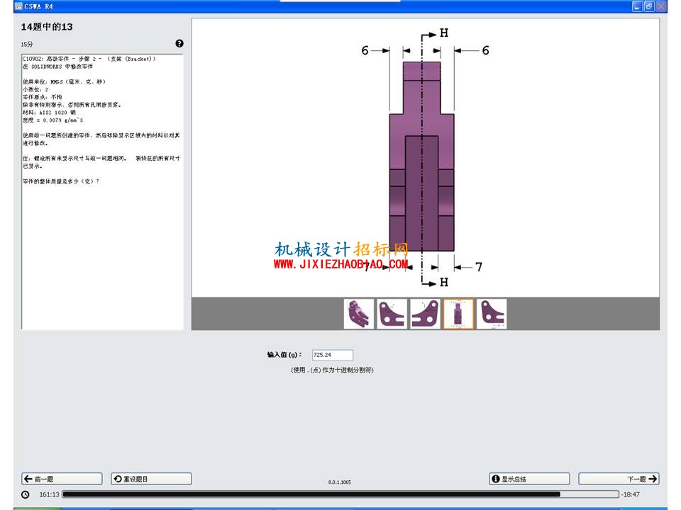Select the isometric bracket view thumbnail
The image size is (681, 510).
coord(358,314)
